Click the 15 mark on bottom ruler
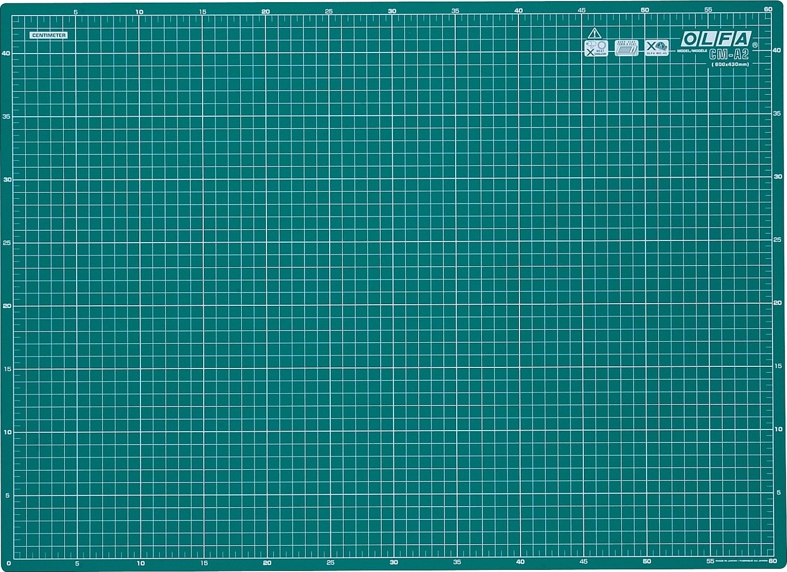Image resolution: width=787 pixels, height=572 pixels. [x=204, y=563]
